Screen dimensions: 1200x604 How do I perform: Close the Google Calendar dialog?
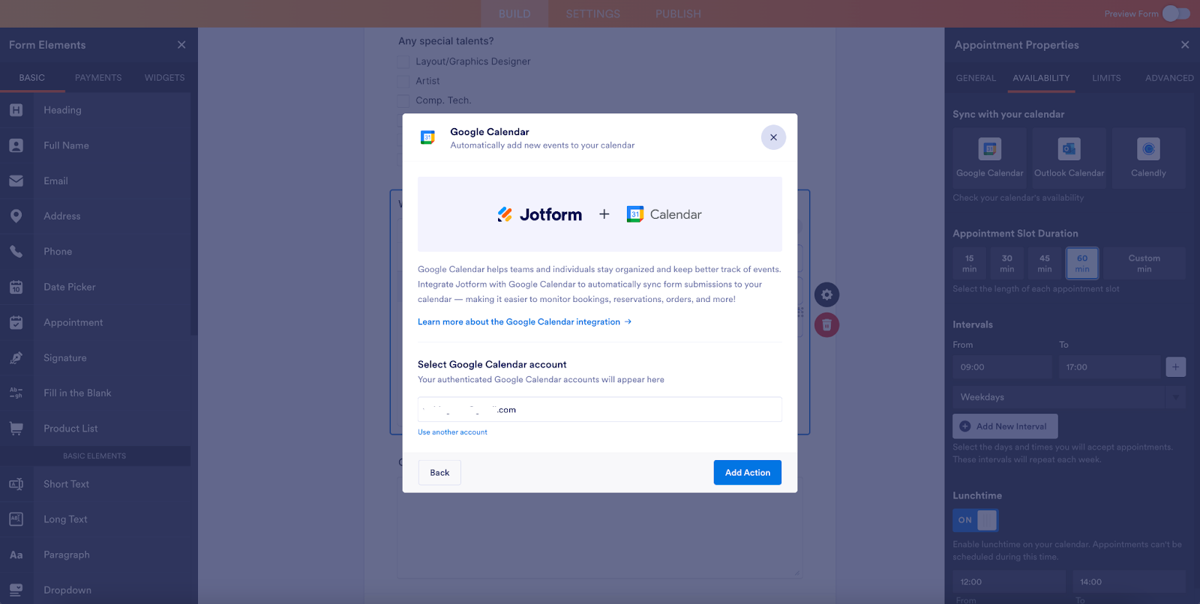(773, 137)
